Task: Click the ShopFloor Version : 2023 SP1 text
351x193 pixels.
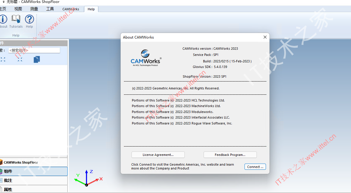Action: pos(204,76)
